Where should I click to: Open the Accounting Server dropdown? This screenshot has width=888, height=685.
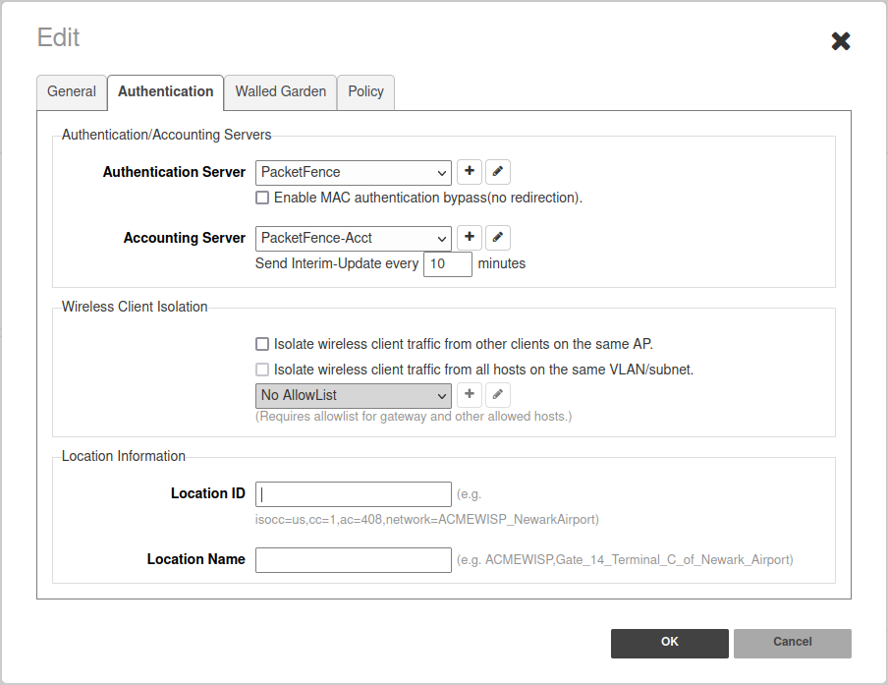click(354, 238)
